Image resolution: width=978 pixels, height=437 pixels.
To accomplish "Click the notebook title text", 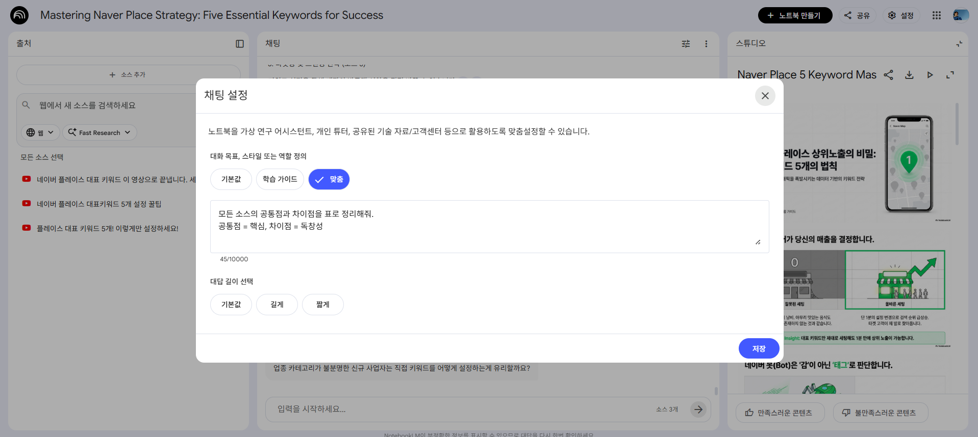I will pyautogui.click(x=212, y=15).
